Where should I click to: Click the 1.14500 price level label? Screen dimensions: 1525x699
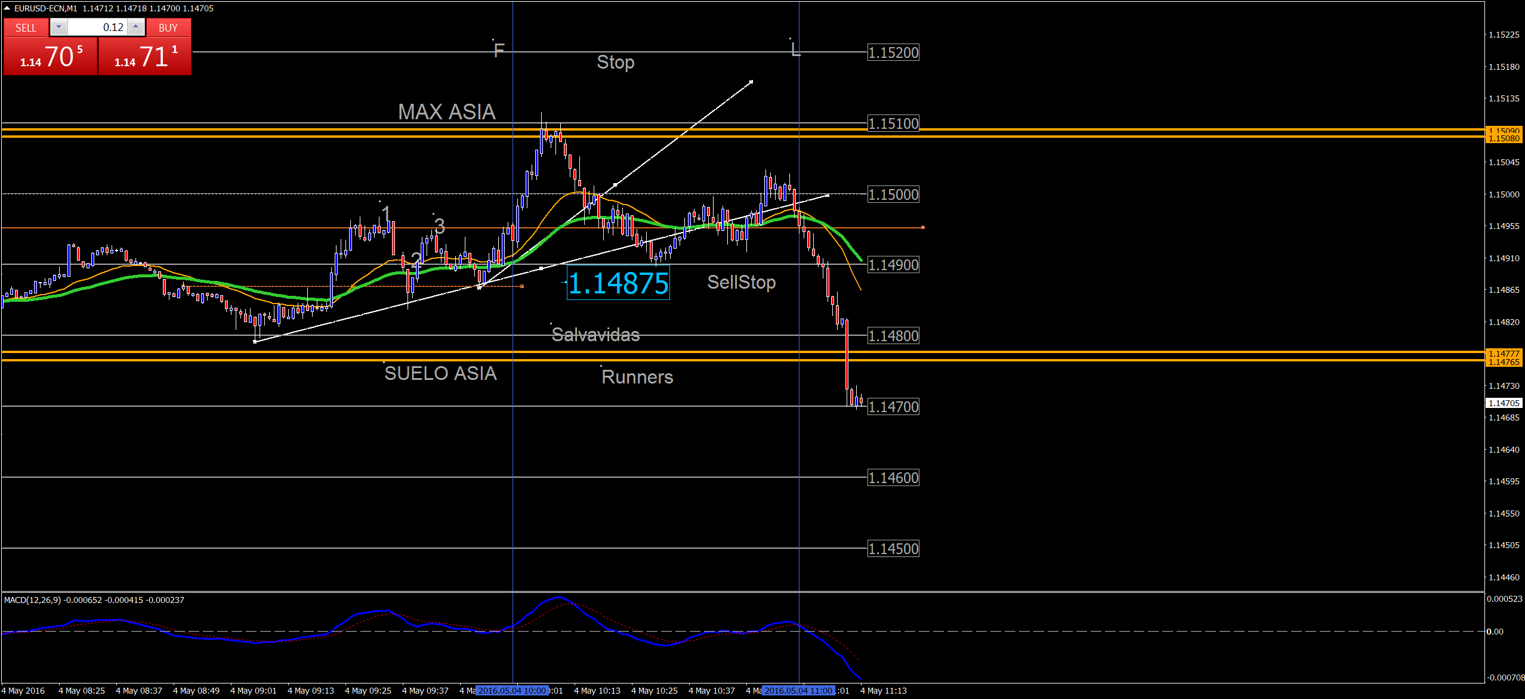[x=893, y=549]
